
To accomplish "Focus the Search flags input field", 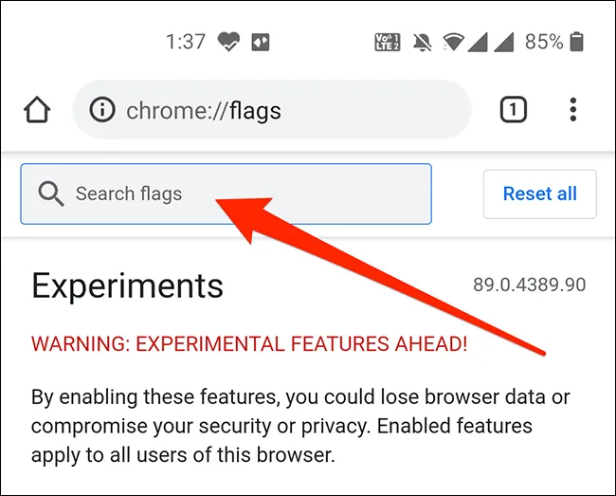I will (x=246, y=193).
